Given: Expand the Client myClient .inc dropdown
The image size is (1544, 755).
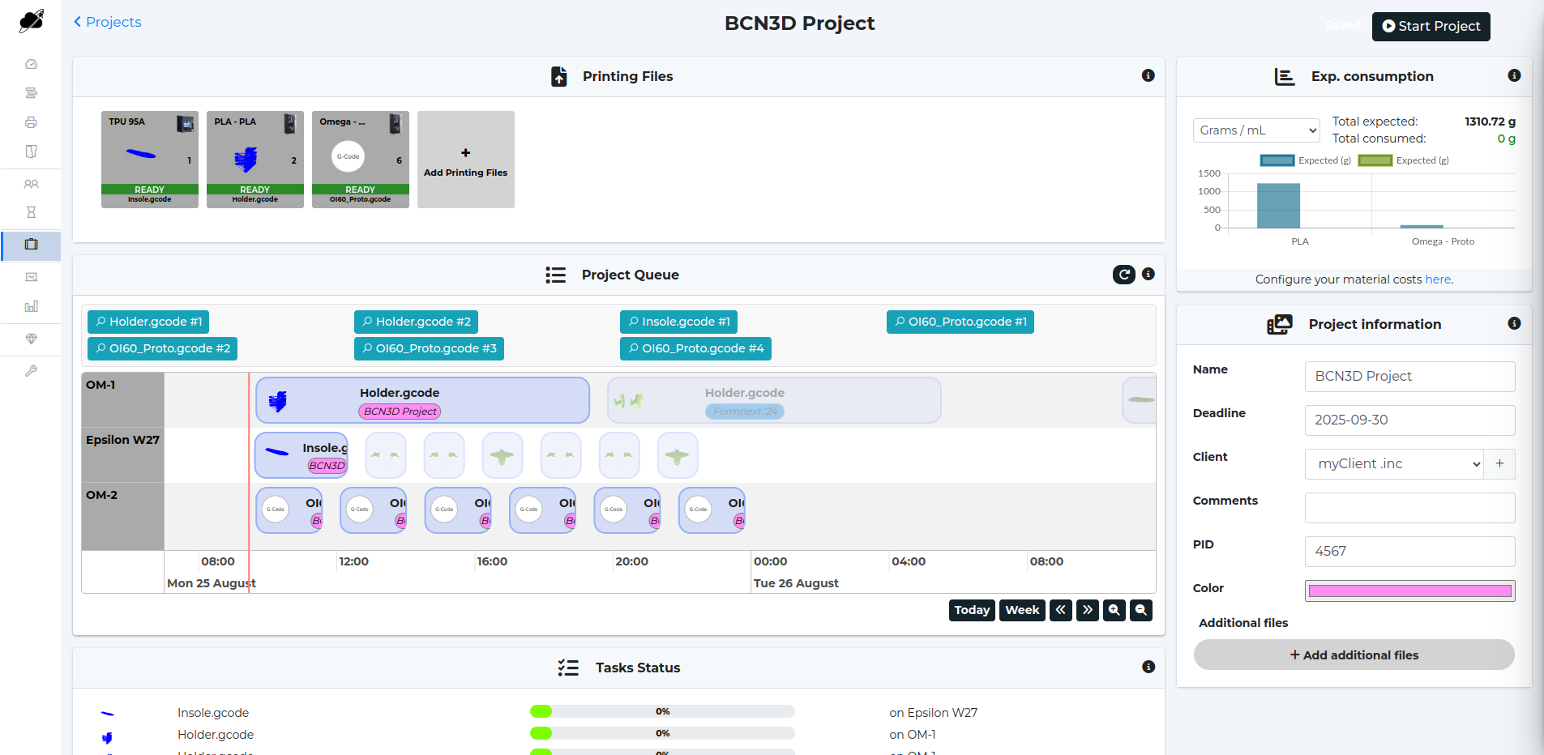Looking at the screenshot, I should 1394,464.
